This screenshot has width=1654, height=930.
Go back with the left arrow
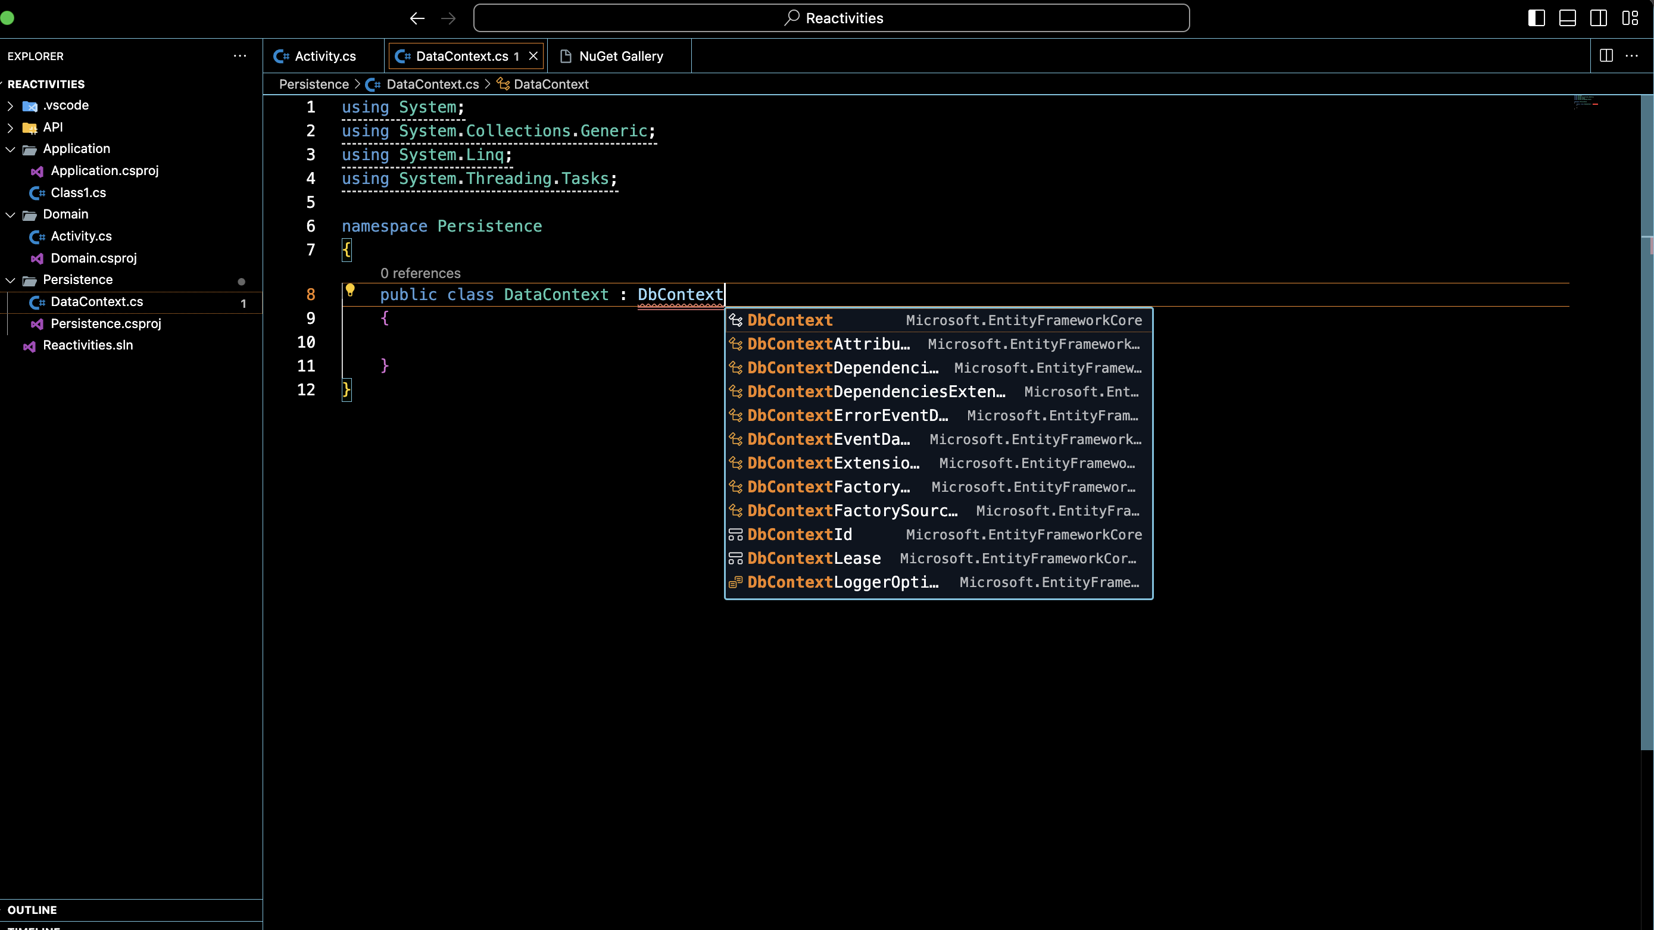pyautogui.click(x=417, y=18)
